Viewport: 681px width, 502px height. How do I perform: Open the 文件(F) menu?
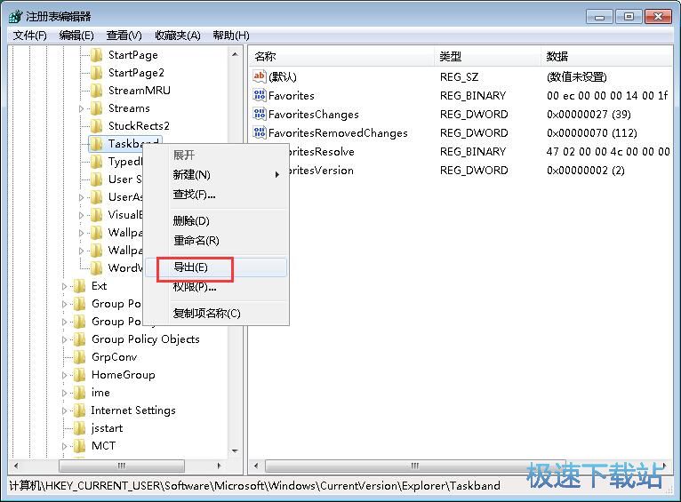coord(29,36)
